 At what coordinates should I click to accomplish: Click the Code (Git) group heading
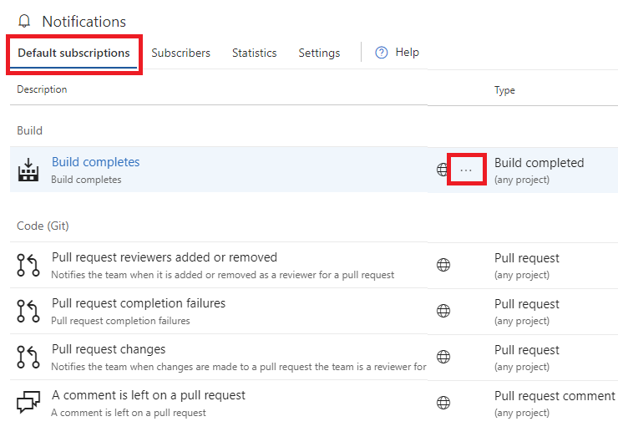pos(43,226)
